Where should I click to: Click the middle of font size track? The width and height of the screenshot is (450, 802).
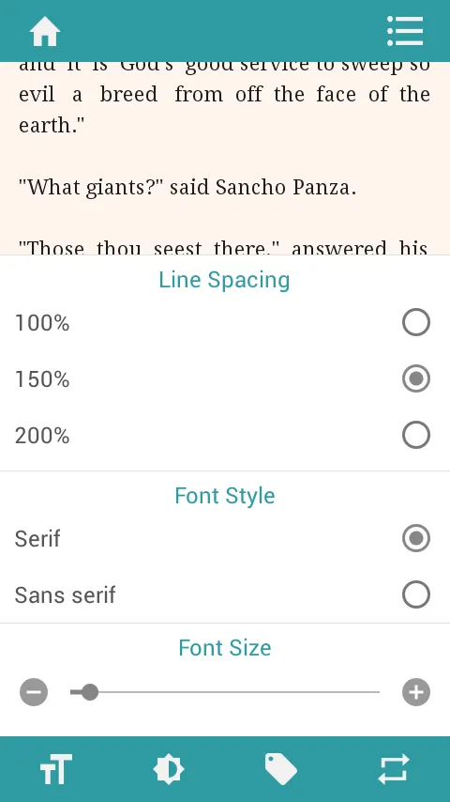click(x=225, y=692)
